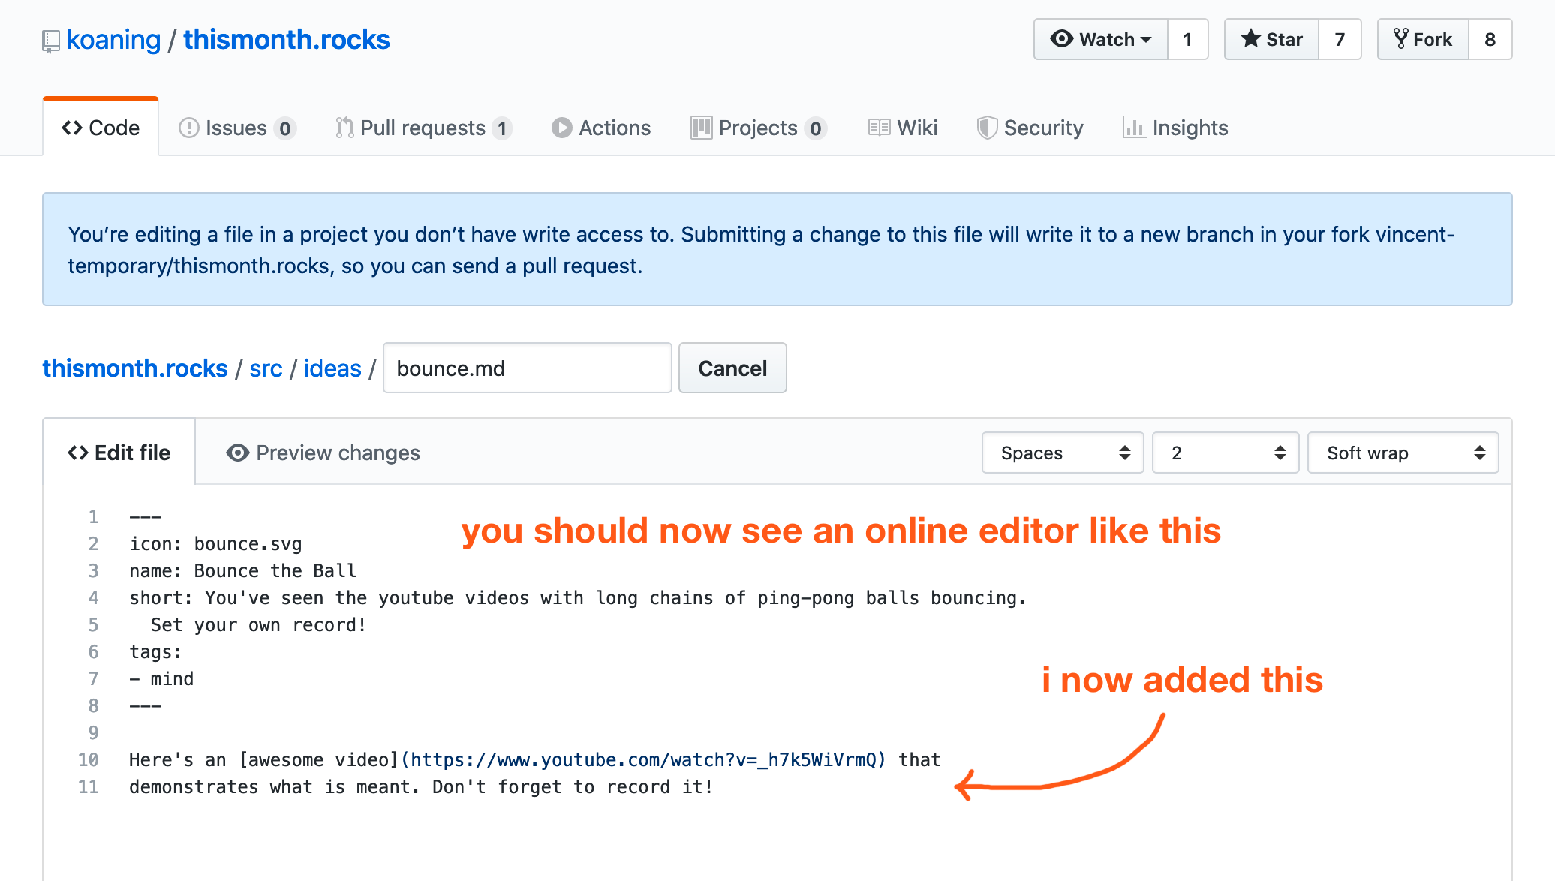The width and height of the screenshot is (1555, 881).
Task: Click the Cancel button
Action: click(x=732, y=368)
